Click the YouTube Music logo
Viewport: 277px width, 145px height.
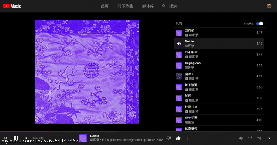click(12, 6)
